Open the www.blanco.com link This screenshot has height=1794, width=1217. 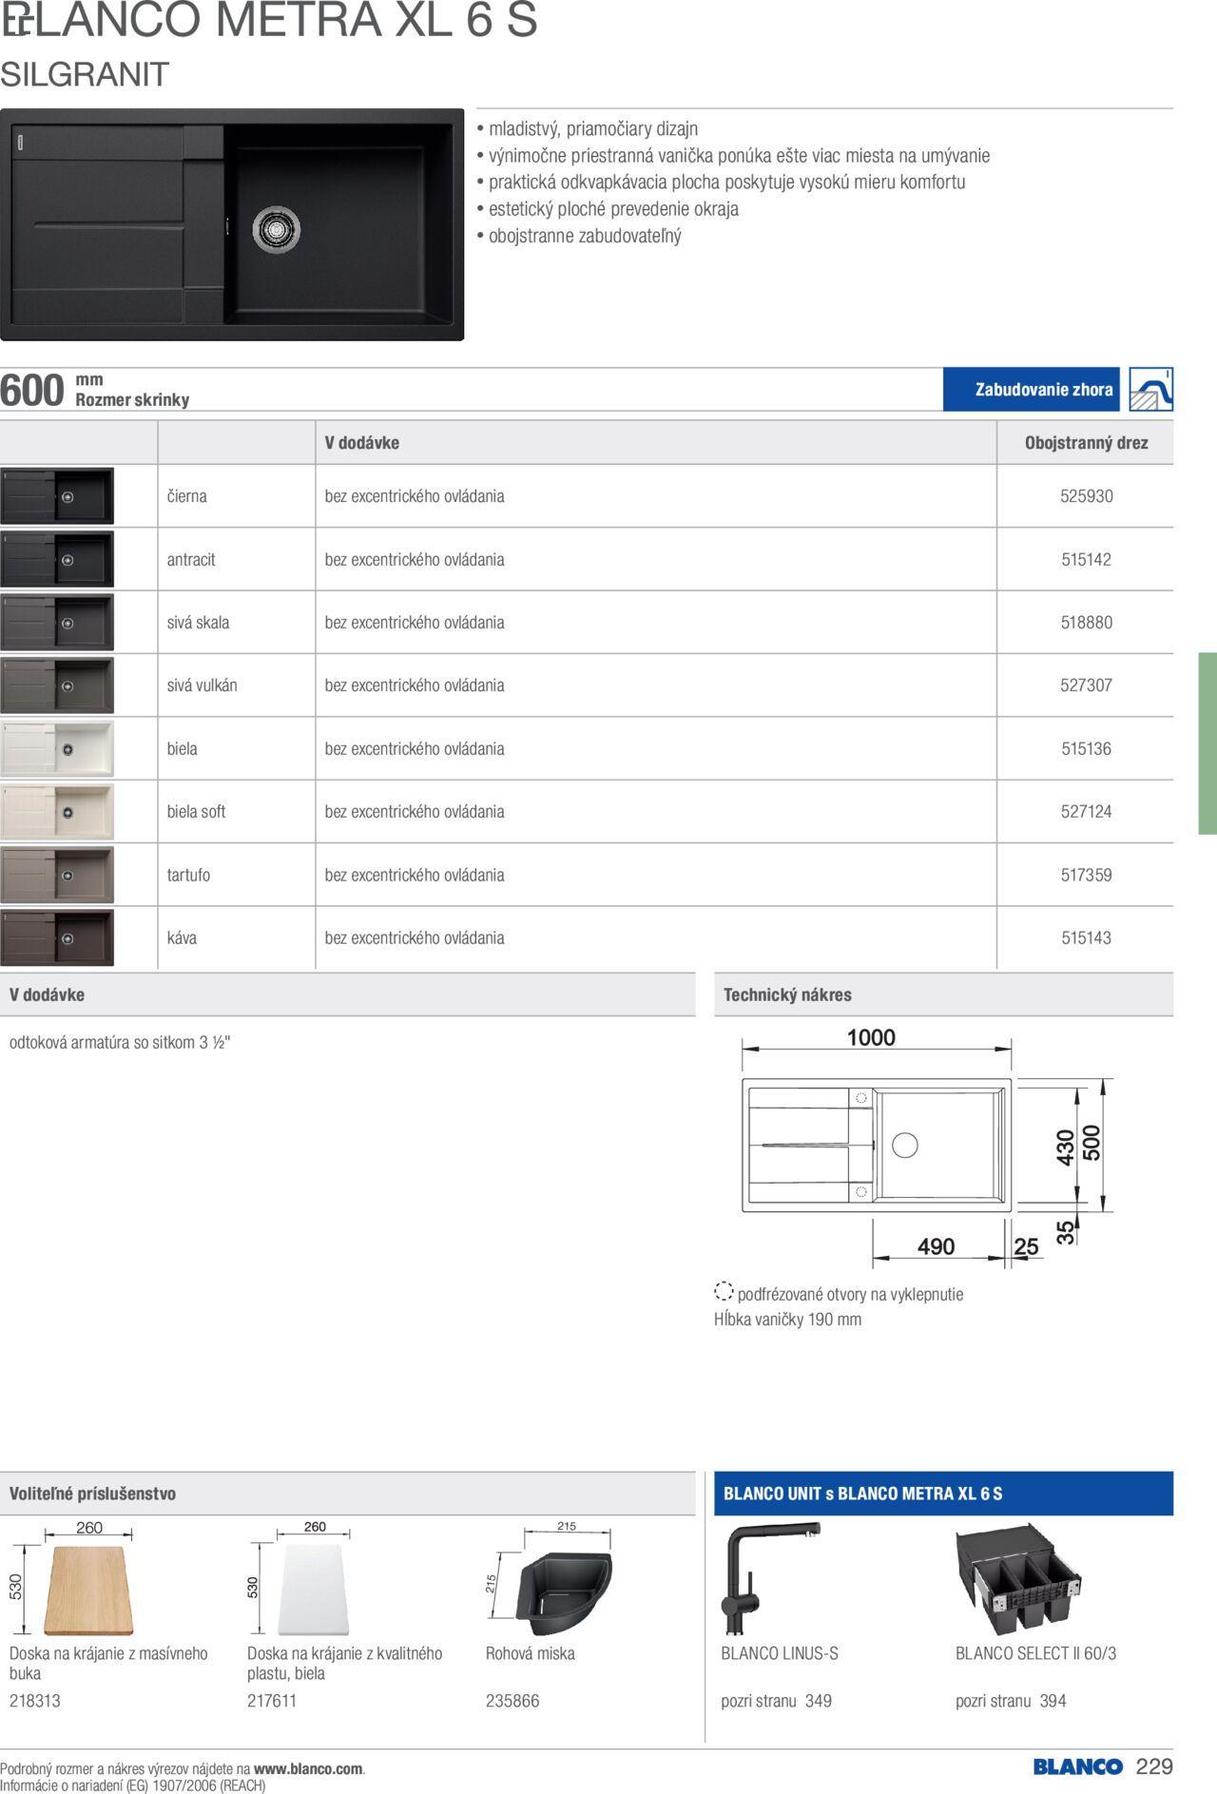point(308,1769)
